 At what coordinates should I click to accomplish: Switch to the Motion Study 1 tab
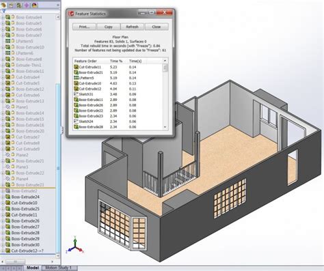[58, 268]
